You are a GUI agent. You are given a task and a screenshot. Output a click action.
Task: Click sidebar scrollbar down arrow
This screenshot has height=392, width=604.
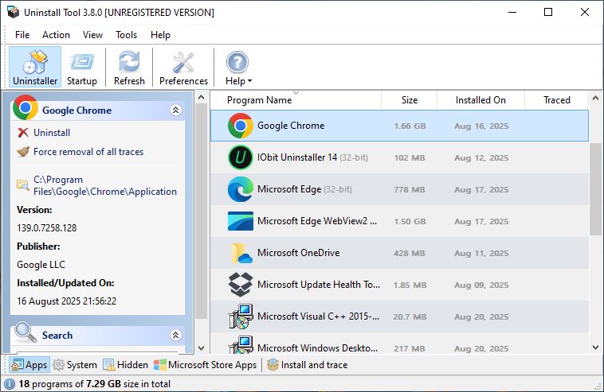pos(201,347)
